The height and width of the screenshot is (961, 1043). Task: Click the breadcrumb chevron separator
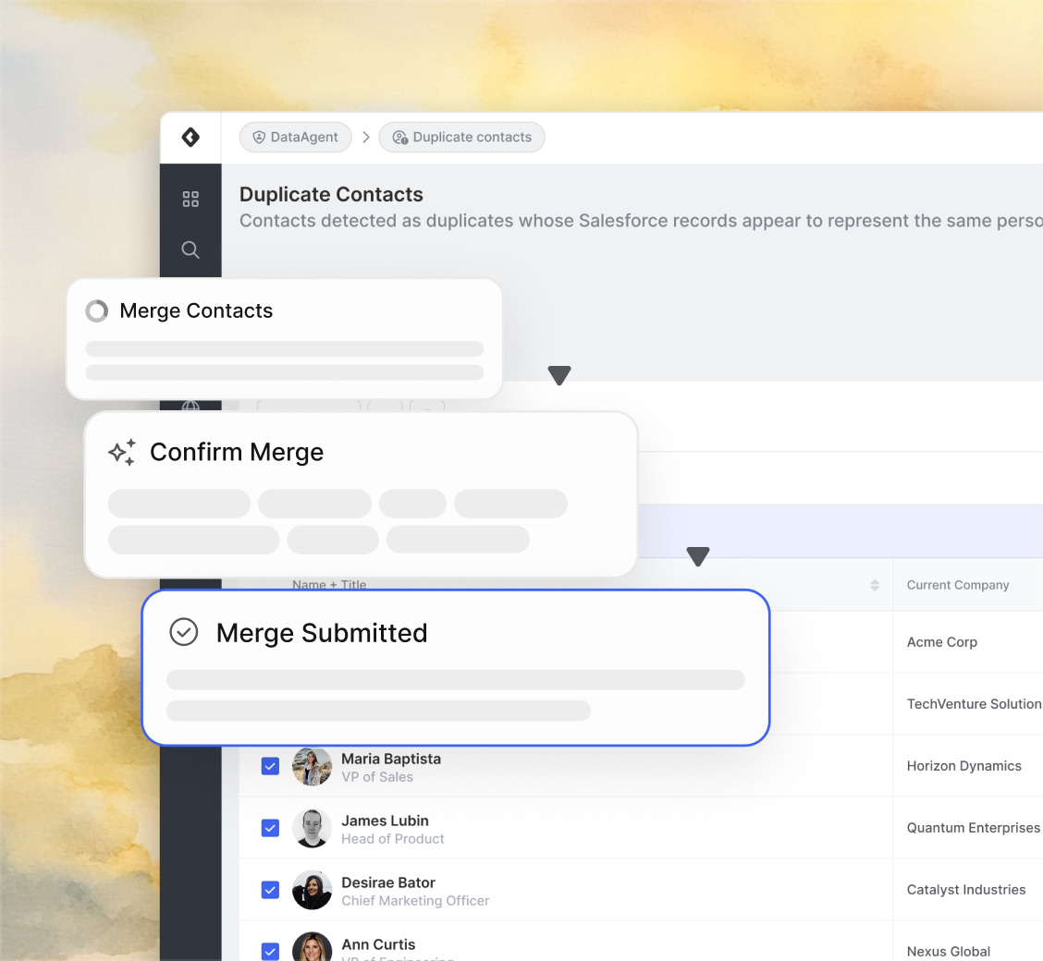[x=366, y=137]
